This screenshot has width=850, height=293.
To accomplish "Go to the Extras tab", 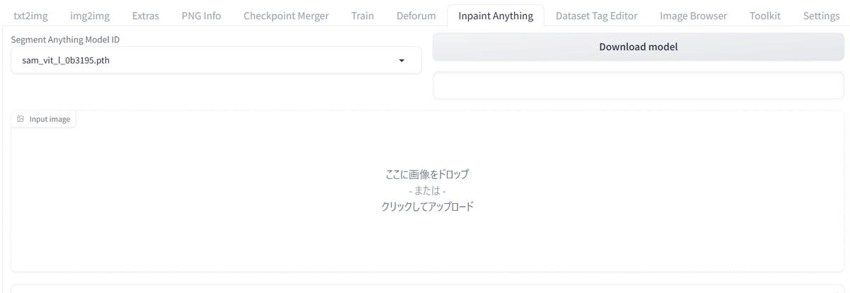I will point(145,16).
